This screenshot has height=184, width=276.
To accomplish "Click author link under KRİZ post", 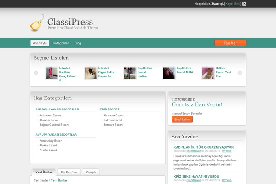I will pos(194,180).
